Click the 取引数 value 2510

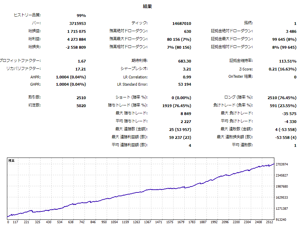pyautogui.click(x=81, y=98)
